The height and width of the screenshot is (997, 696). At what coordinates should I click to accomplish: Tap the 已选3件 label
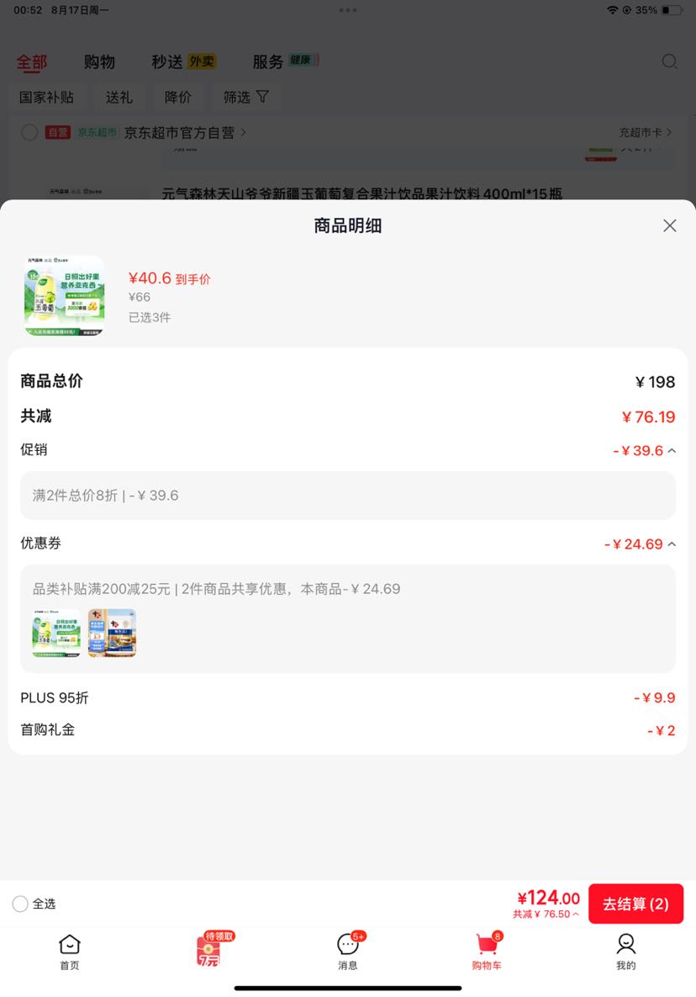pyautogui.click(x=150, y=317)
